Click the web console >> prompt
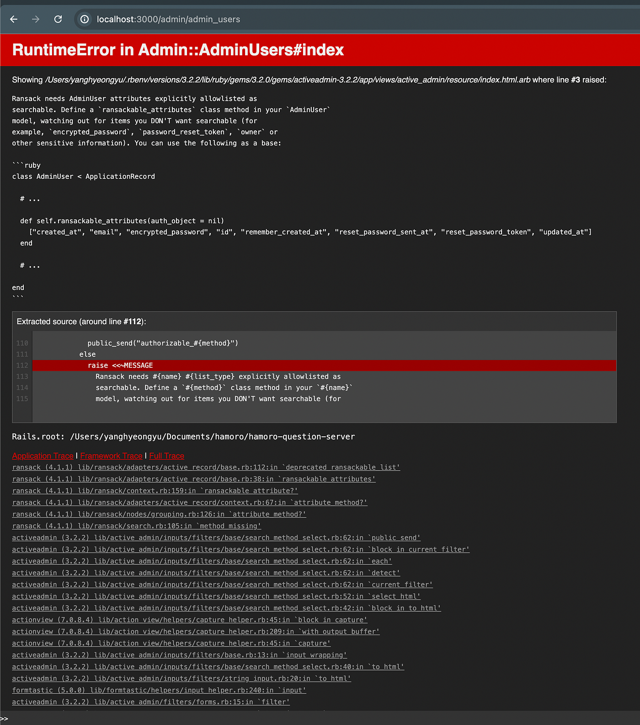This screenshot has width=640, height=725. (4, 719)
